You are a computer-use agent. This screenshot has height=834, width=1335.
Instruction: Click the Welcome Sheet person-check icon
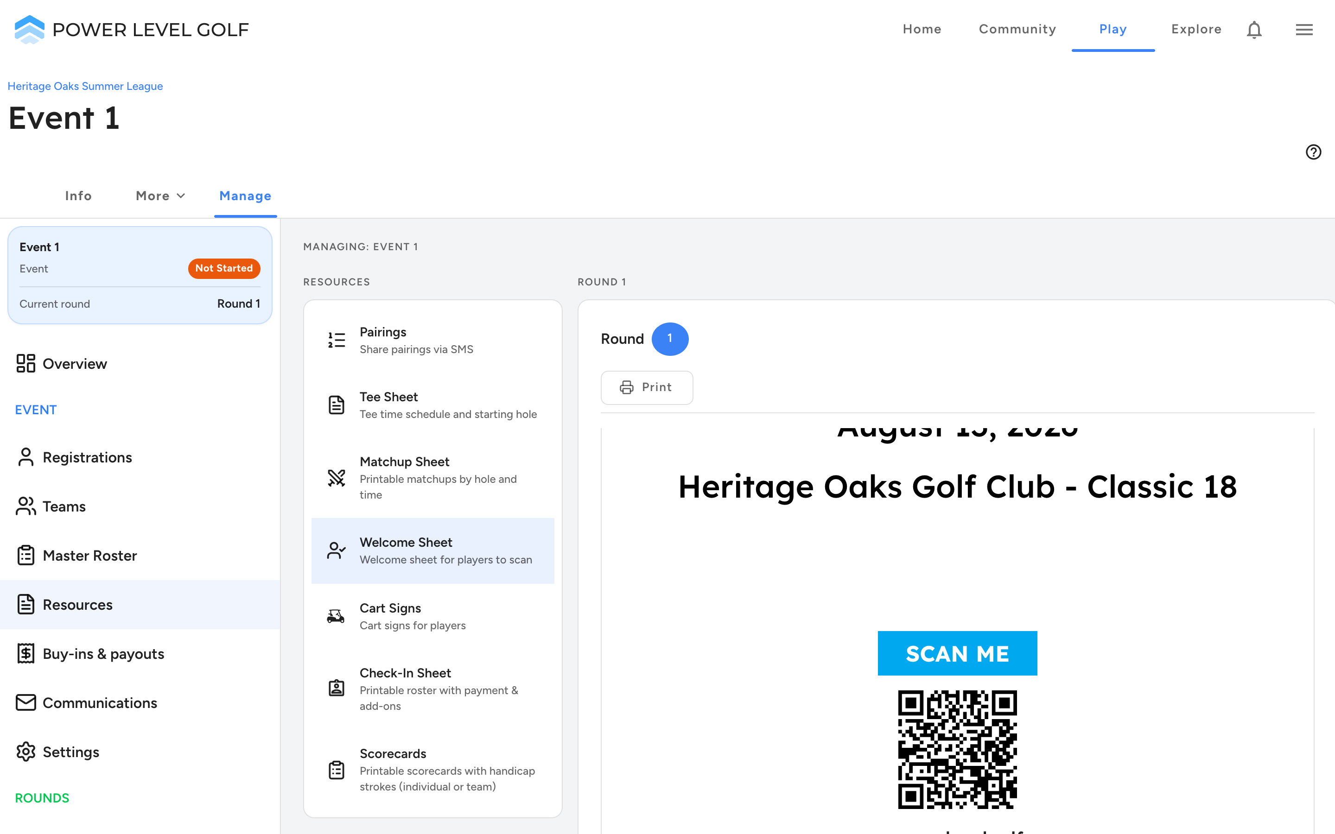pyautogui.click(x=337, y=550)
